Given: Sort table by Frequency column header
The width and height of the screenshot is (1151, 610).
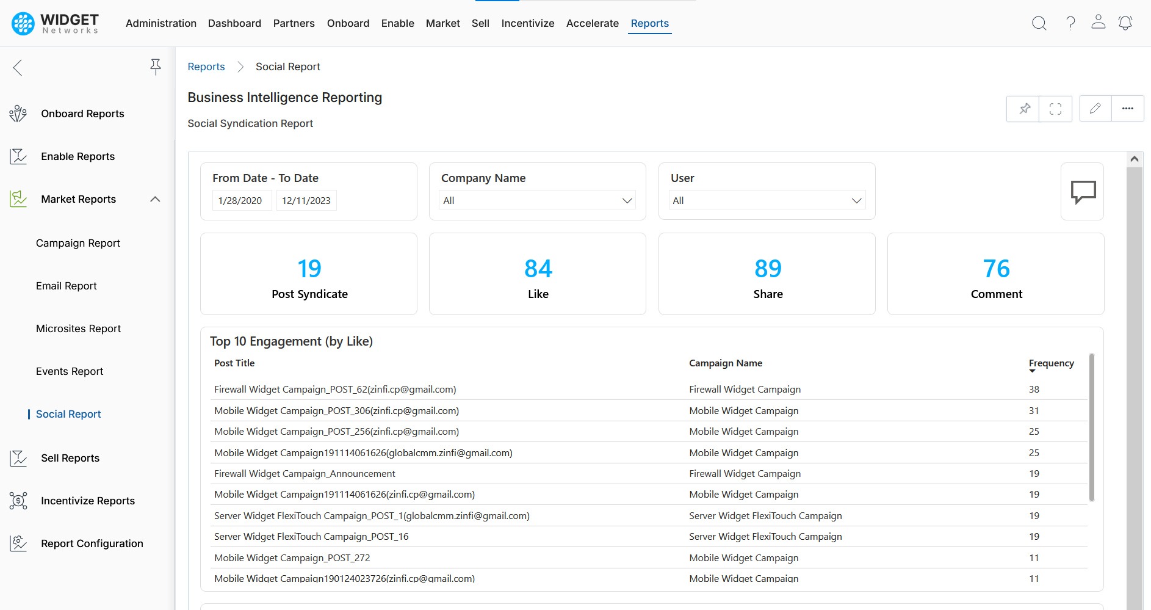Looking at the screenshot, I should tap(1051, 363).
